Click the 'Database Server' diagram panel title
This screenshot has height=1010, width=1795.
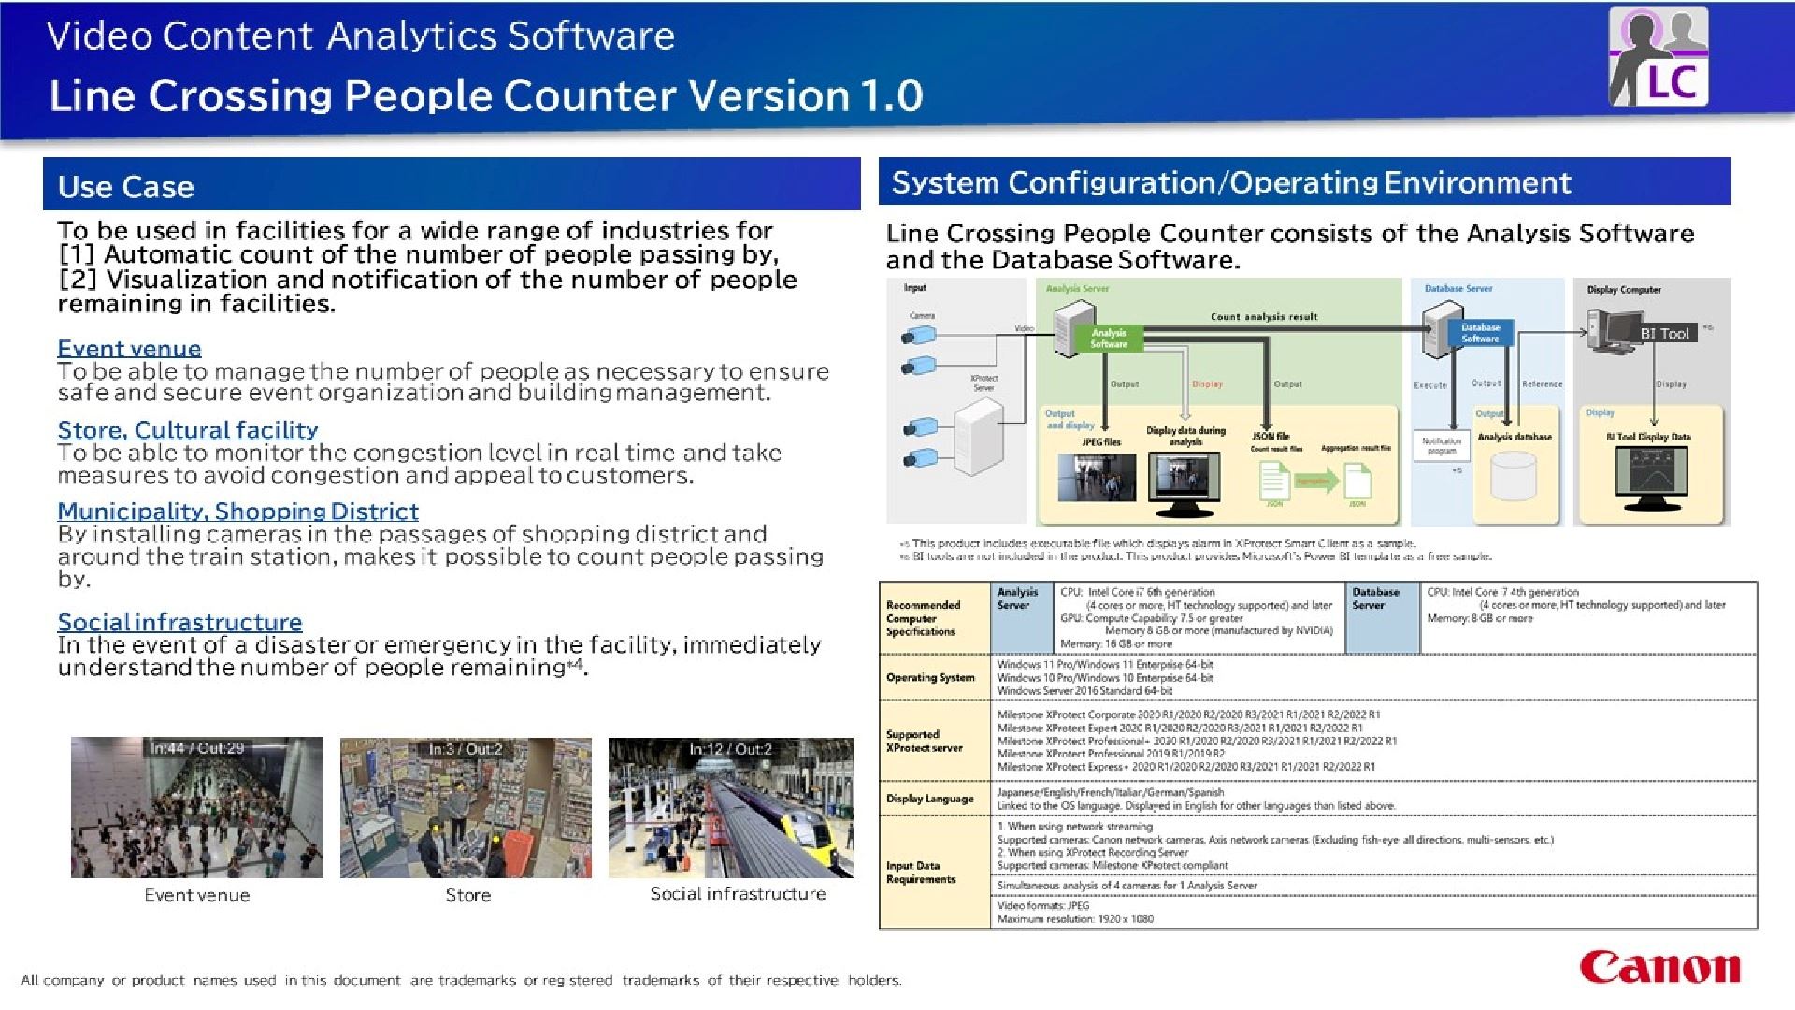click(x=1458, y=289)
